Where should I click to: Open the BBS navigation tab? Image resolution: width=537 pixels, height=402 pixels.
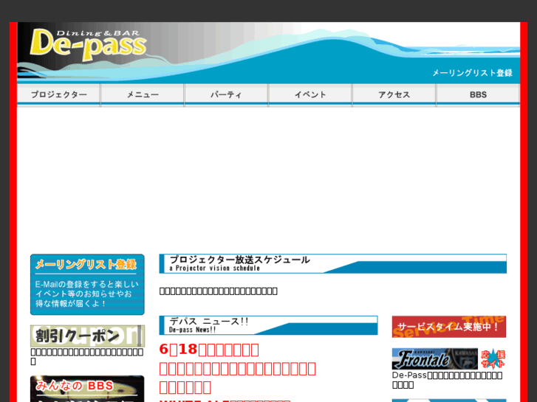click(478, 94)
